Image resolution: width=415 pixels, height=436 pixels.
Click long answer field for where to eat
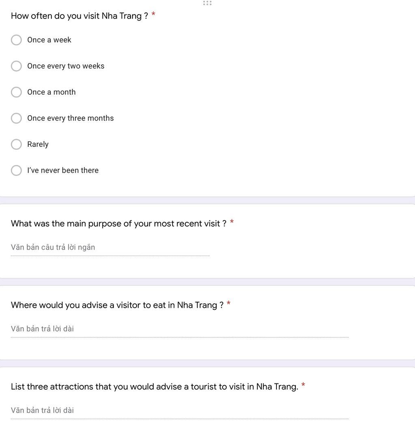coord(180,329)
